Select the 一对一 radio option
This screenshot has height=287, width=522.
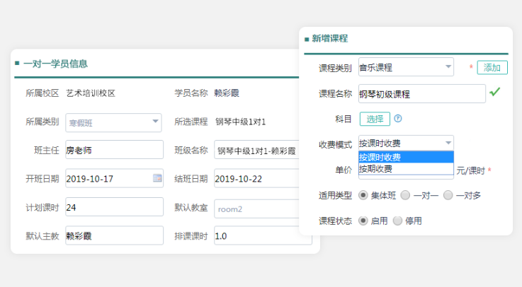(x=405, y=194)
